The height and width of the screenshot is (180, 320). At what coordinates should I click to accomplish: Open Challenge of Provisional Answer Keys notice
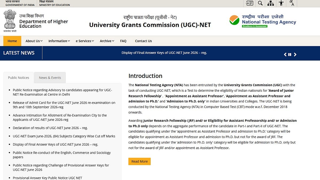(61, 167)
